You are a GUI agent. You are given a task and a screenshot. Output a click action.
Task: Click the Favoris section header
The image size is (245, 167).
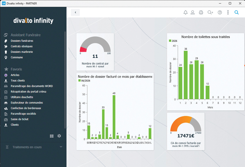coord(16,69)
